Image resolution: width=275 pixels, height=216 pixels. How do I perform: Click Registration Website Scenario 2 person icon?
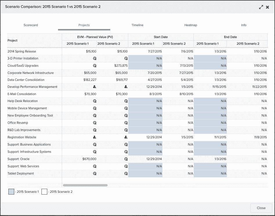126,137
